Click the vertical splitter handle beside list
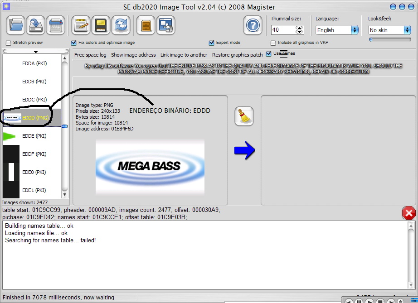The image size is (418, 303). tap(64, 126)
